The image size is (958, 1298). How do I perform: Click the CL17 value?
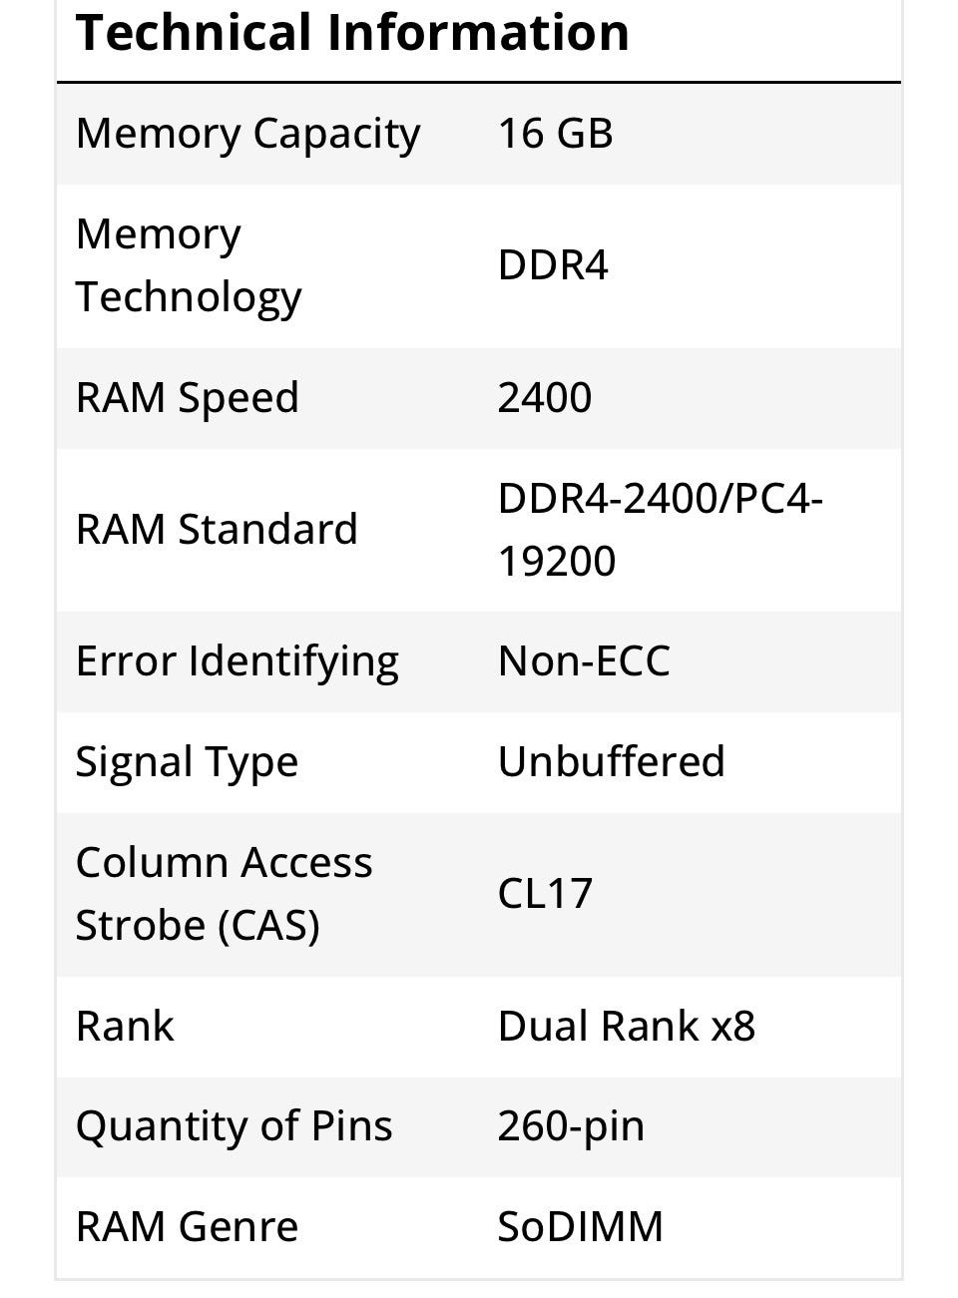[545, 893]
